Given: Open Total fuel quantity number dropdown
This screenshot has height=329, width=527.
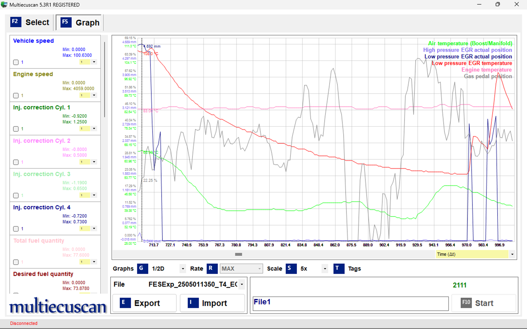Looking at the screenshot, I should click(x=94, y=262).
